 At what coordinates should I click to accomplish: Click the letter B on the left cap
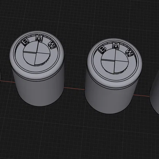point(25,41)
